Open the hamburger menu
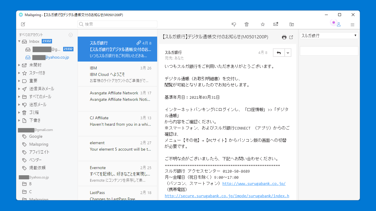 (x=352, y=25)
